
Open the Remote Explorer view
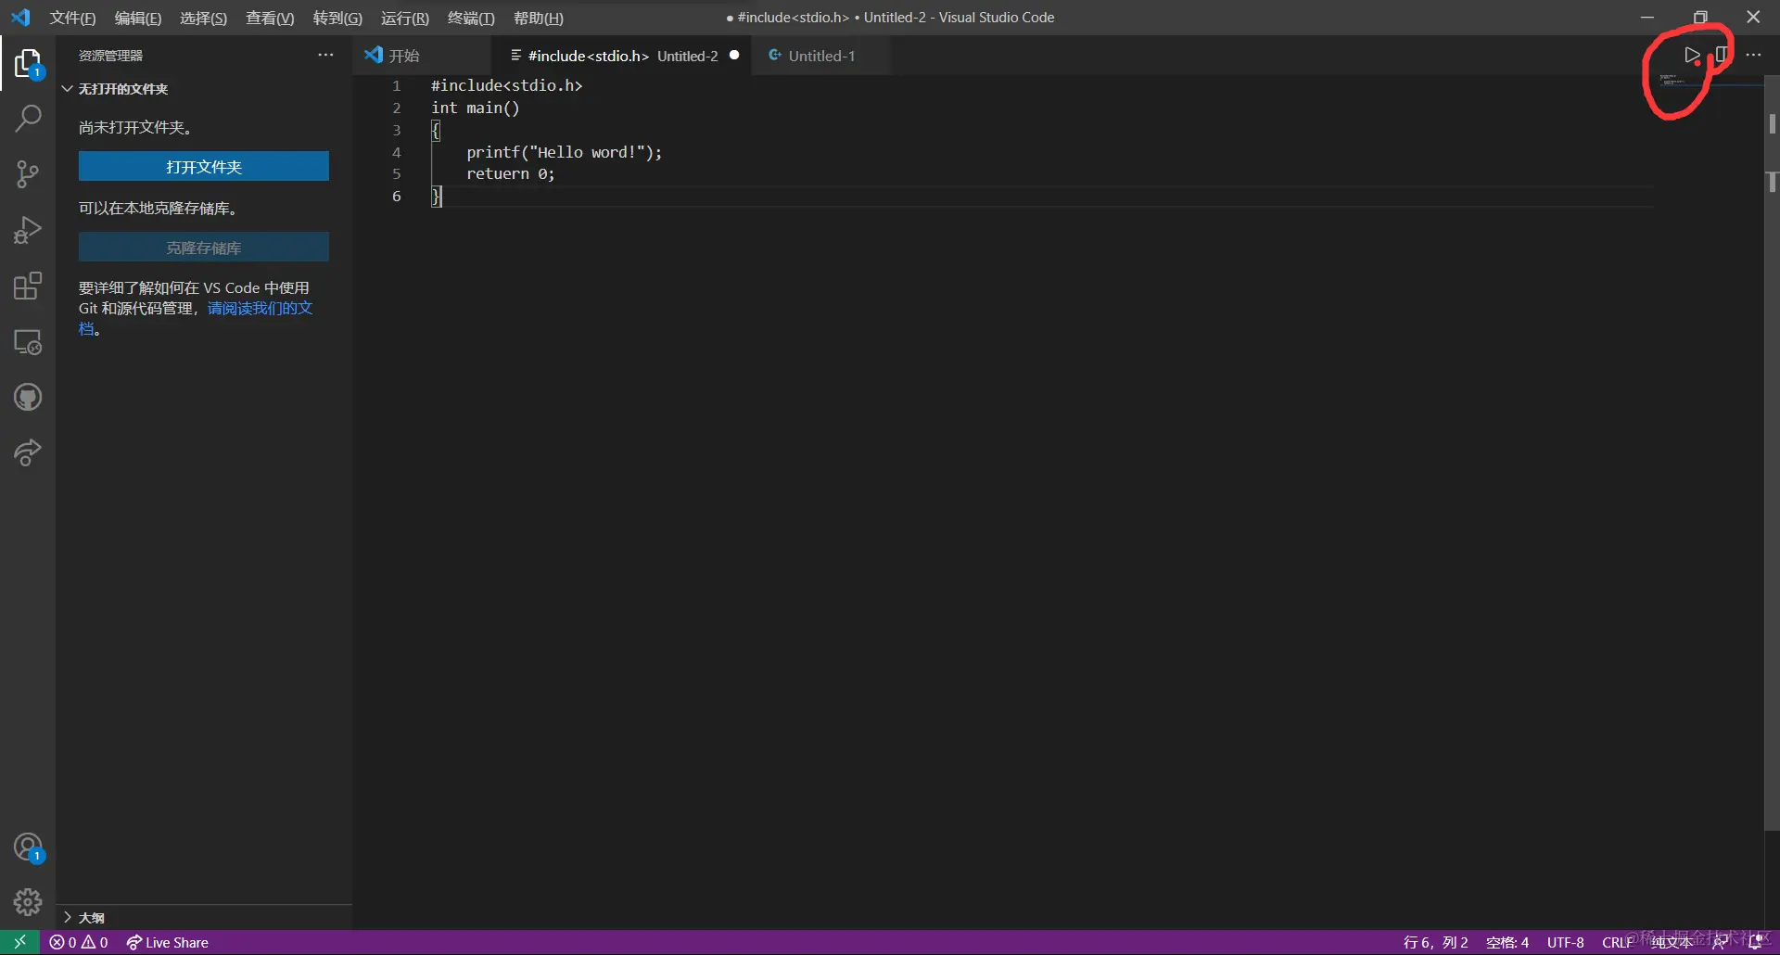28,342
